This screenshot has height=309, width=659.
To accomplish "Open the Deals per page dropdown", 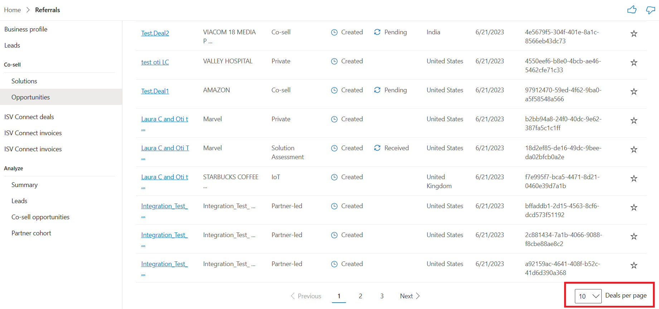I will [588, 296].
